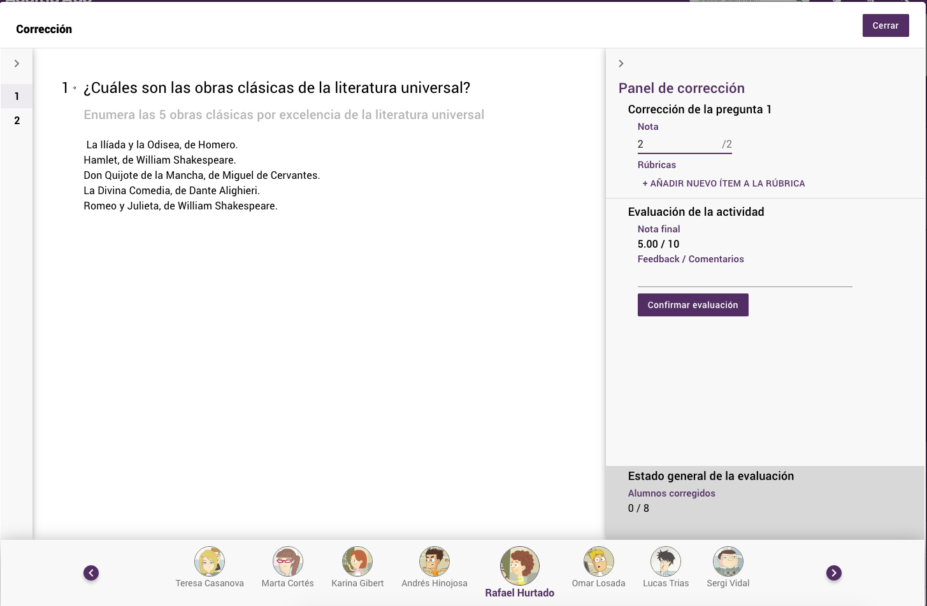
Task: Go to previous students arrow
Action: coord(91,573)
